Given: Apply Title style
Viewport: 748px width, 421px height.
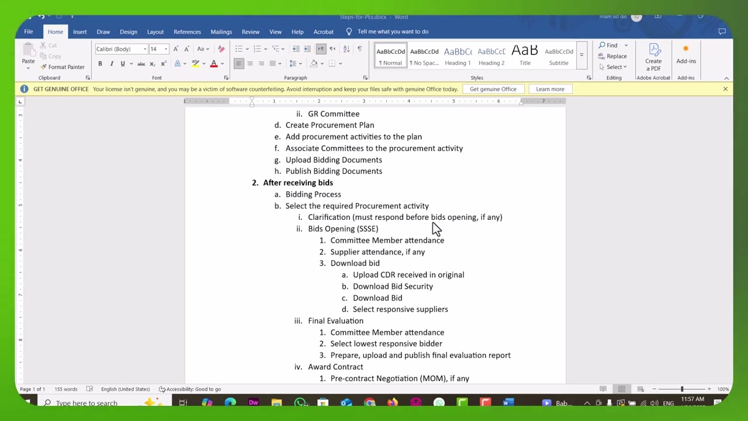Looking at the screenshot, I should click(x=525, y=56).
